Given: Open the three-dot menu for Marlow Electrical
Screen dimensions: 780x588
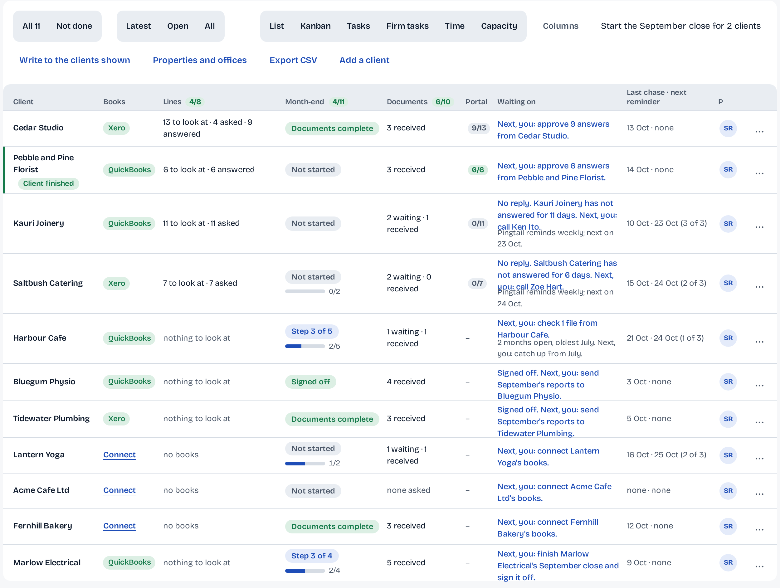Looking at the screenshot, I should click(759, 566).
